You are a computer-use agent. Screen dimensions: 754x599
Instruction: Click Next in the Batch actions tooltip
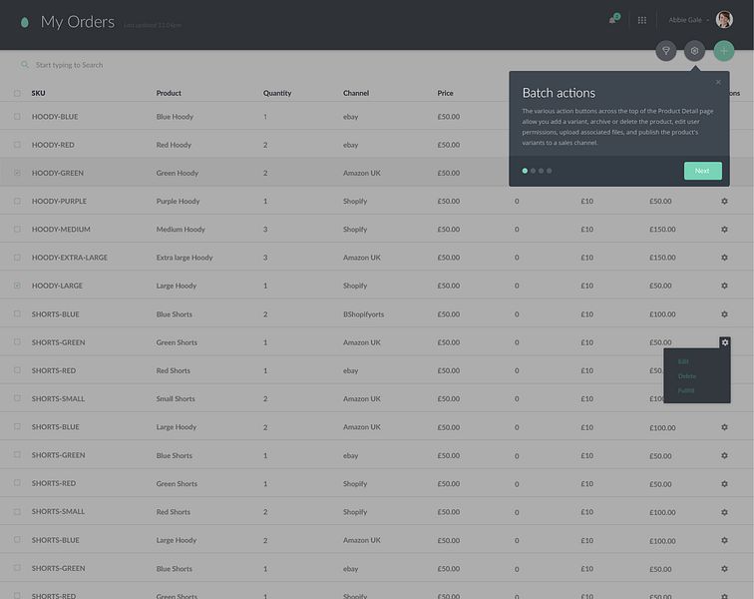[702, 171]
